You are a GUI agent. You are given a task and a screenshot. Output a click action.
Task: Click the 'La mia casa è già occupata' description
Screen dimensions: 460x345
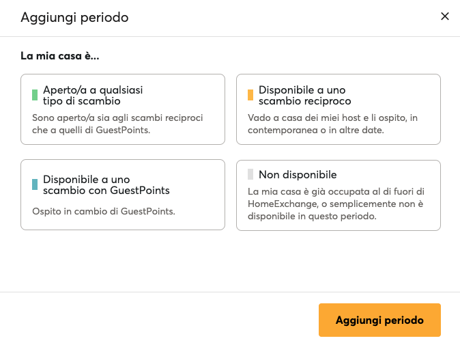[x=336, y=191]
